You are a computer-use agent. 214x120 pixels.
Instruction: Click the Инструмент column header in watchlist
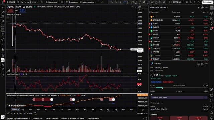point(154,12)
